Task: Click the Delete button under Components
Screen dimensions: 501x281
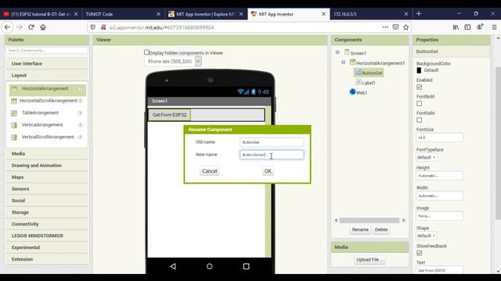Action: tap(381, 229)
